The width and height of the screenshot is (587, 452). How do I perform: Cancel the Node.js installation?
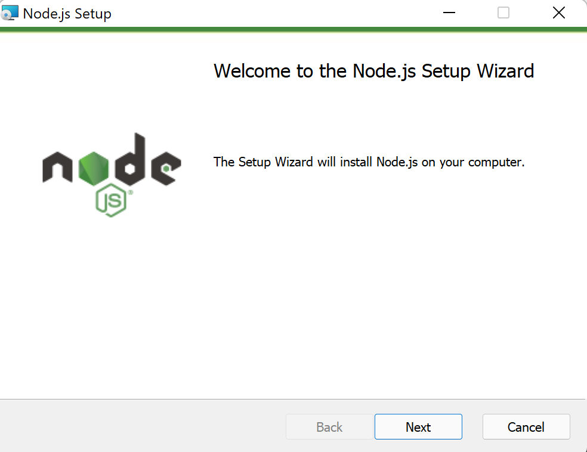pyautogui.click(x=526, y=427)
